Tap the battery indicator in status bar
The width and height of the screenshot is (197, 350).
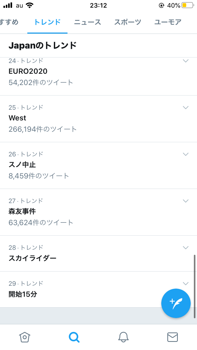(x=188, y=5)
